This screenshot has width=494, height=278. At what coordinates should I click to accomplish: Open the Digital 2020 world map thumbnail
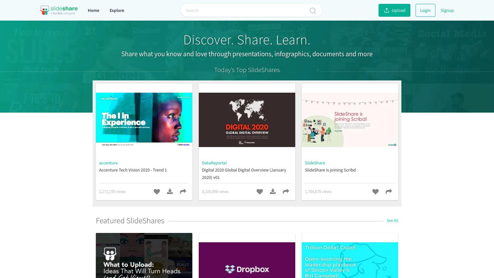point(247,120)
